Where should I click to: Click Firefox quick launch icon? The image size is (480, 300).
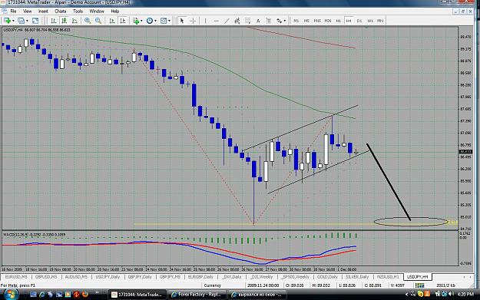[85, 294]
